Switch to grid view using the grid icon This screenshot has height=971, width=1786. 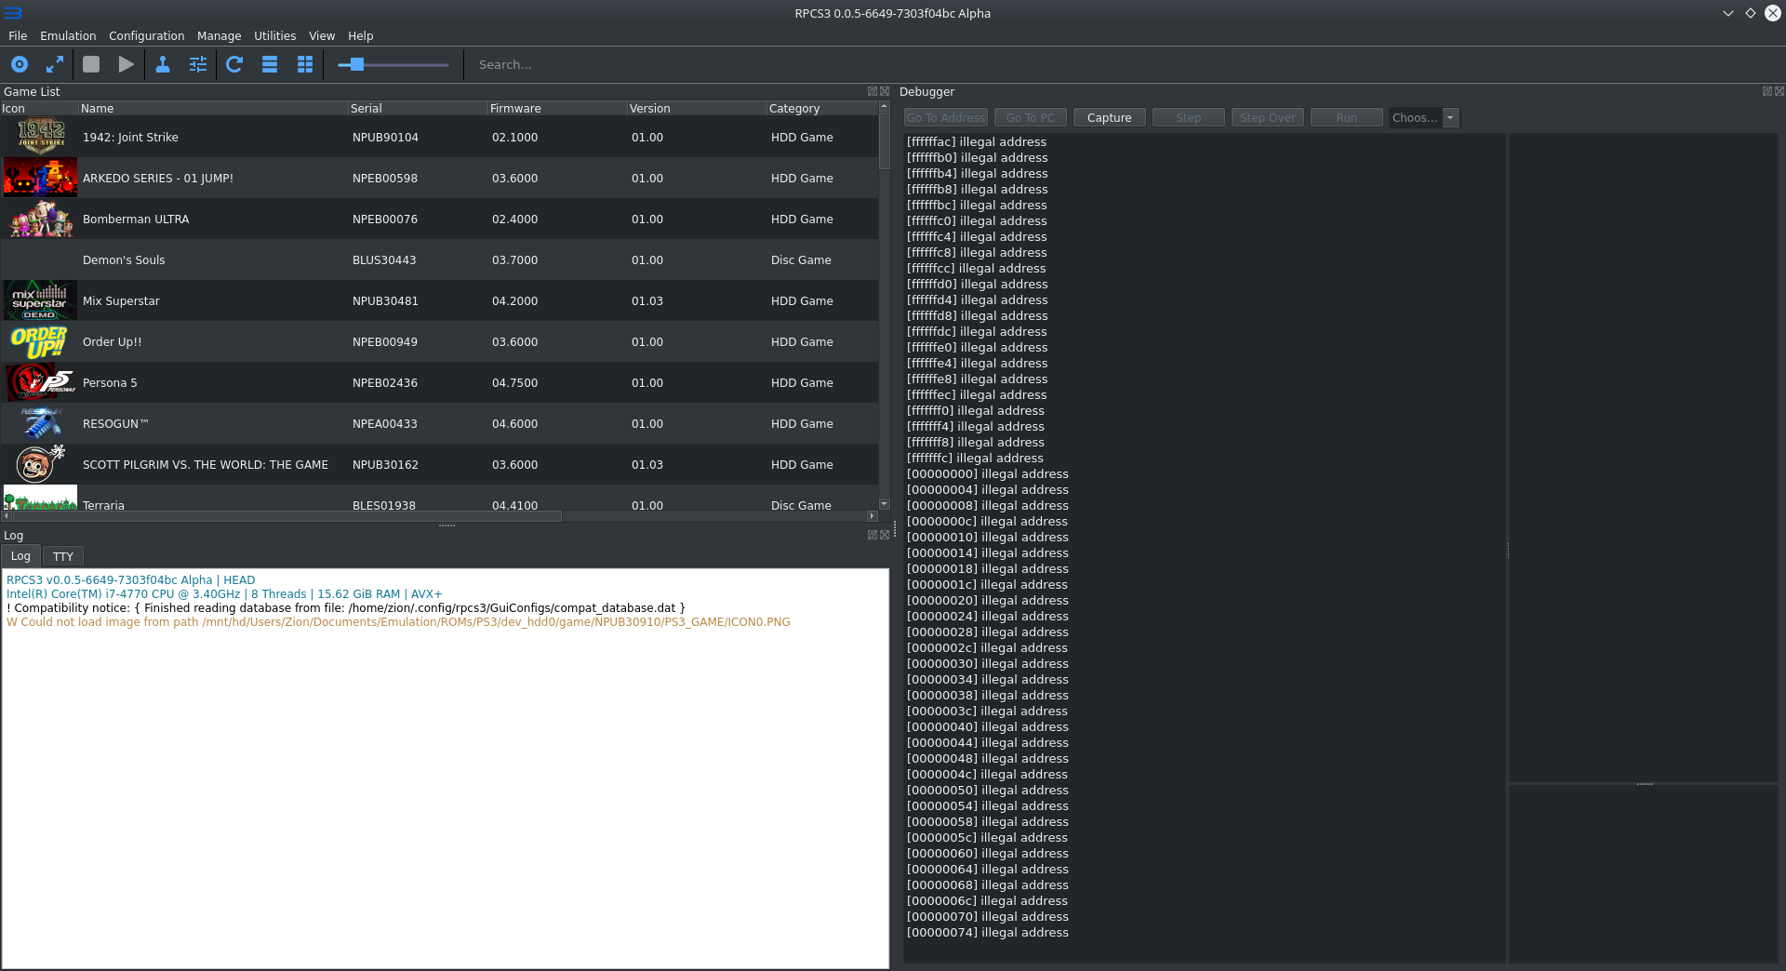click(304, 64)
